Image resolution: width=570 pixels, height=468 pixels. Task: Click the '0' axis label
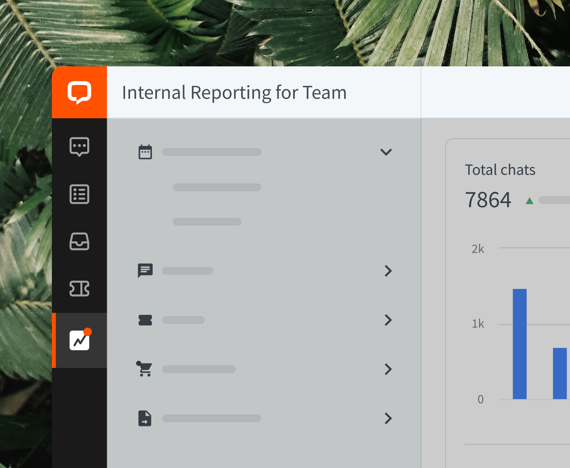click(481, 400)
